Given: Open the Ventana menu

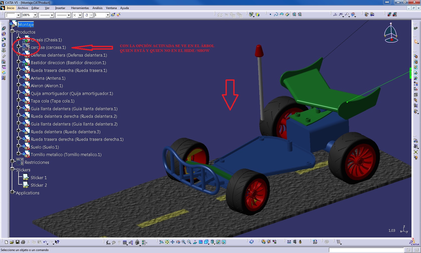Looking at the screenshot, I should [x=111, y=8].
